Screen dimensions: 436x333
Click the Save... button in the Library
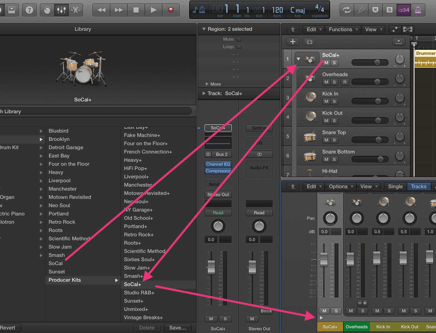(177, 328)
